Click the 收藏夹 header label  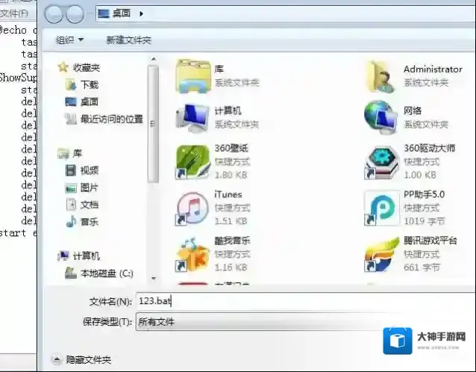click(87, 67)
